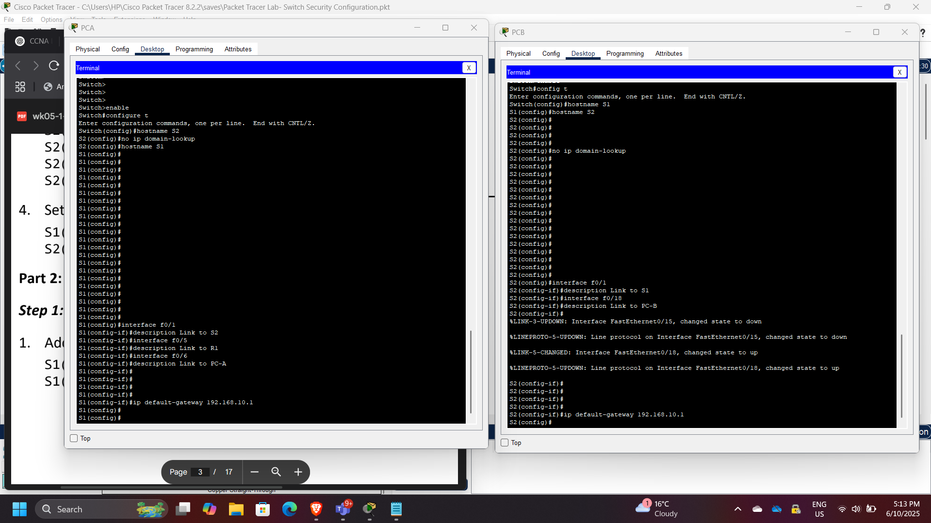Click the PCA device icon in its title bar
This screenshot has height=523, width=931.
74,27
